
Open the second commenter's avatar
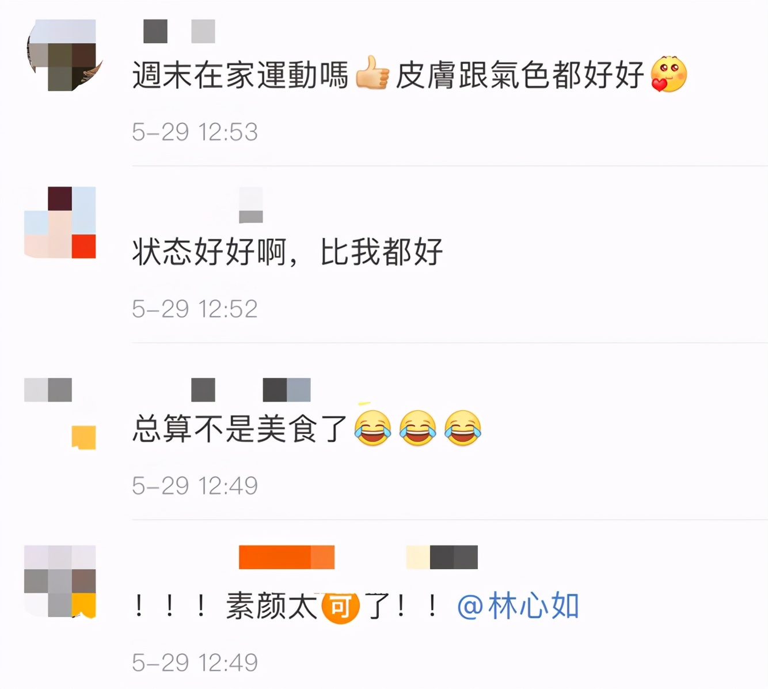point(60,222)
